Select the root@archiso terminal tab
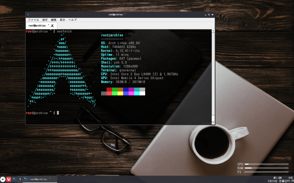 42,26
